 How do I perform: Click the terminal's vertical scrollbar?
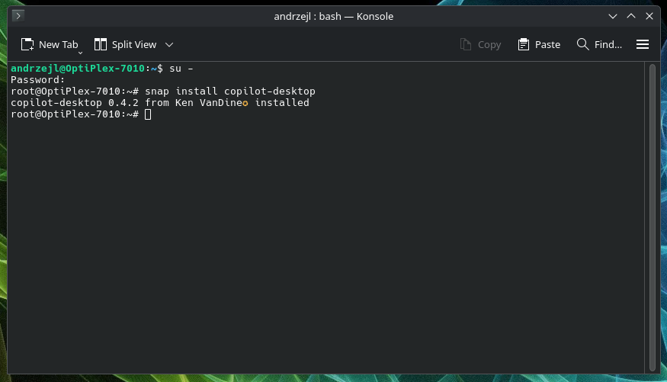[652, 217]
